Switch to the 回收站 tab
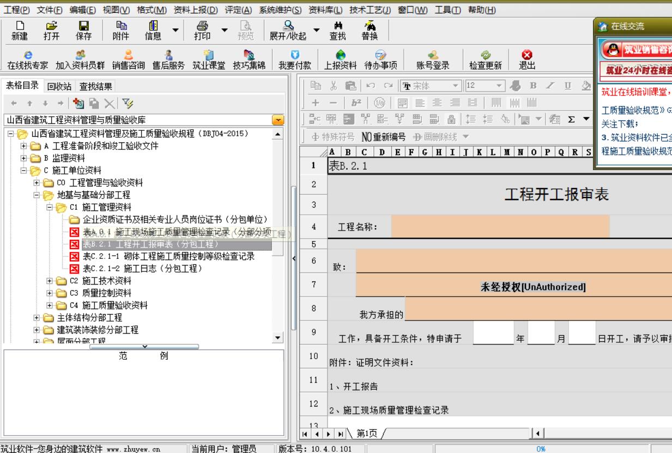This screenshot has width=672, height=453. coord(59,86)
